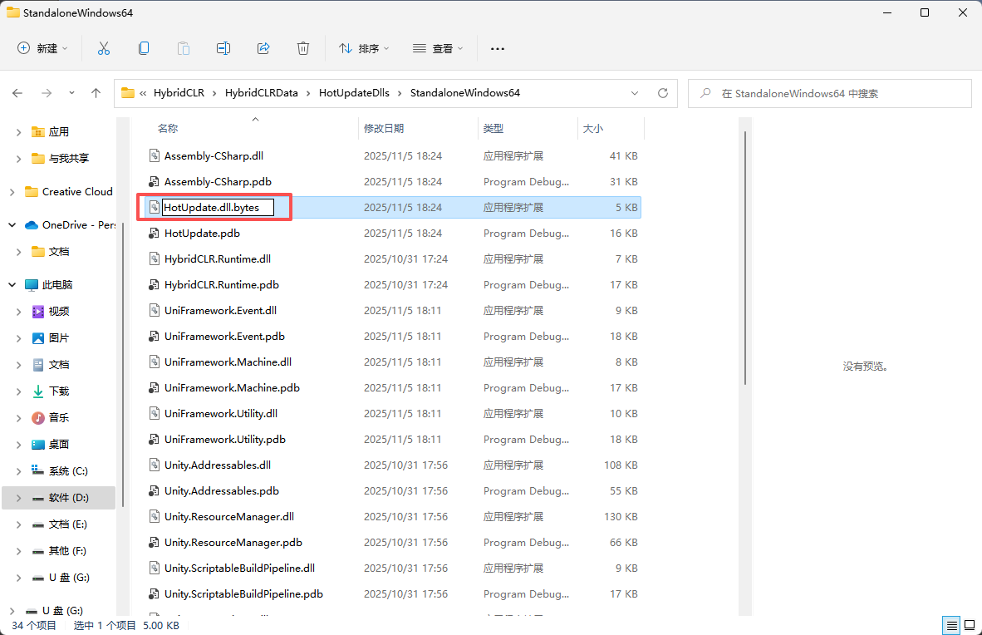Open recent locations dropdown beside forward arrow
Viewport: 982px width, 635px height.
71,93
